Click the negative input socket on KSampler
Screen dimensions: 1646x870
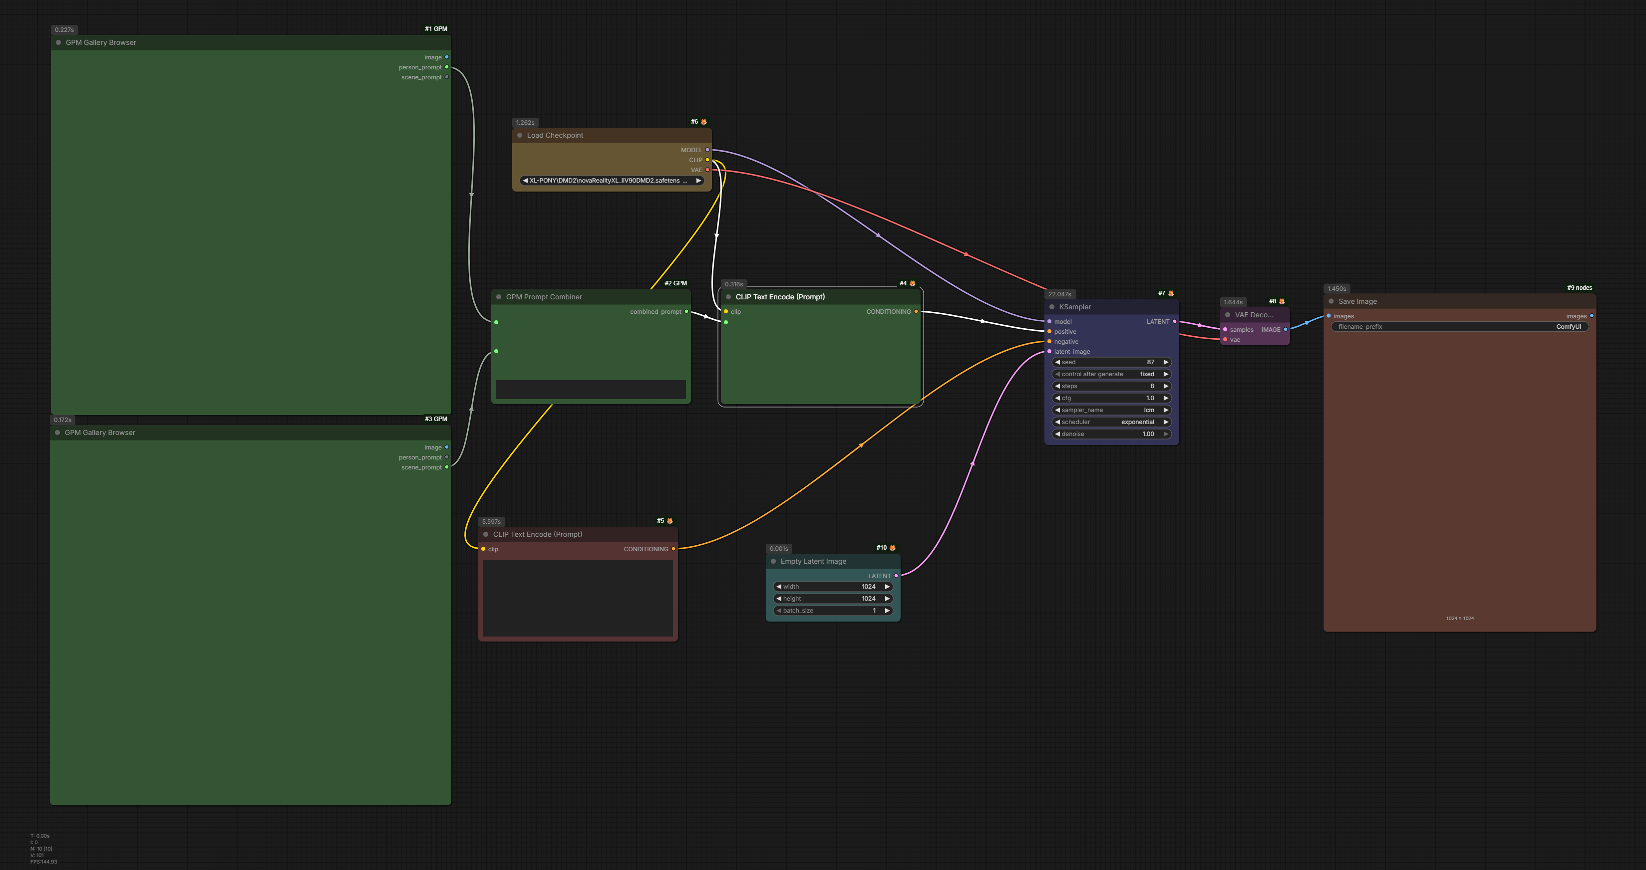click(1049, 342)
